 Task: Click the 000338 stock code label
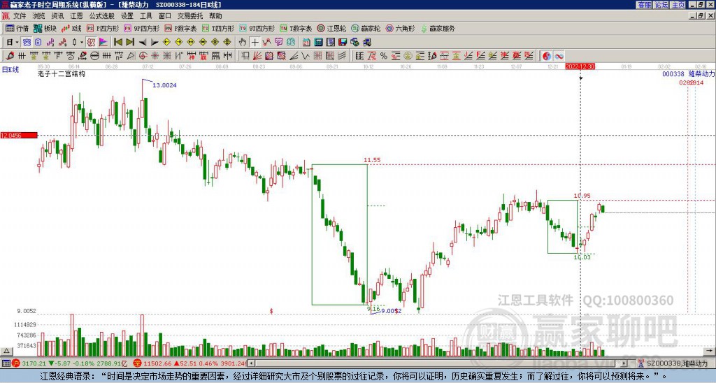pyautogui.click(x=673, y=74)
